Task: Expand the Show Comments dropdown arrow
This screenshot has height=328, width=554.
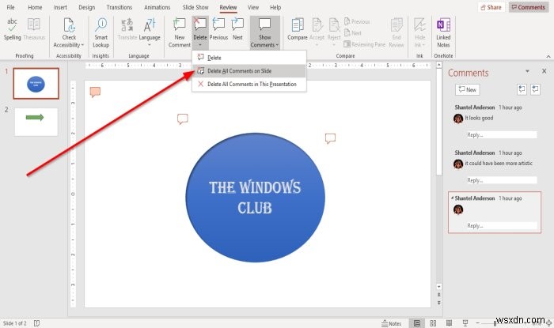Action: pos(277,45)
